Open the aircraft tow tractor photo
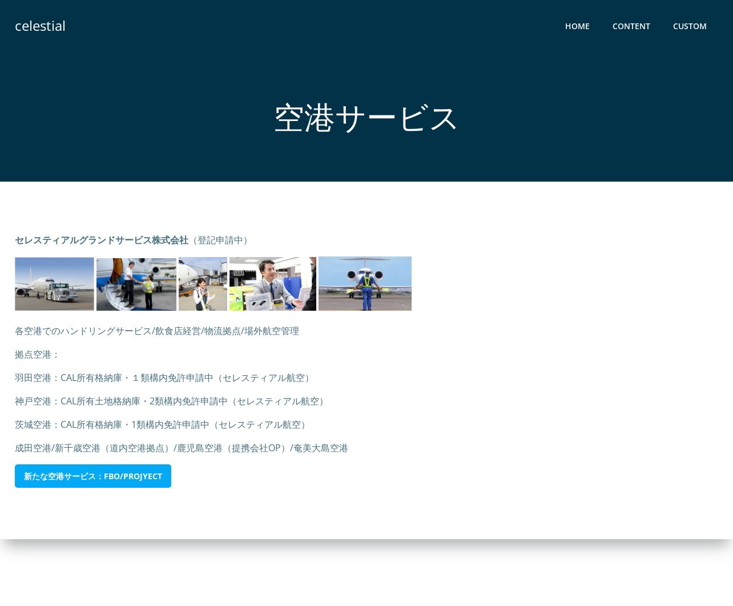The height and width of the screenshot is (606, 733). pyautogui.click(x=54, y=284)
